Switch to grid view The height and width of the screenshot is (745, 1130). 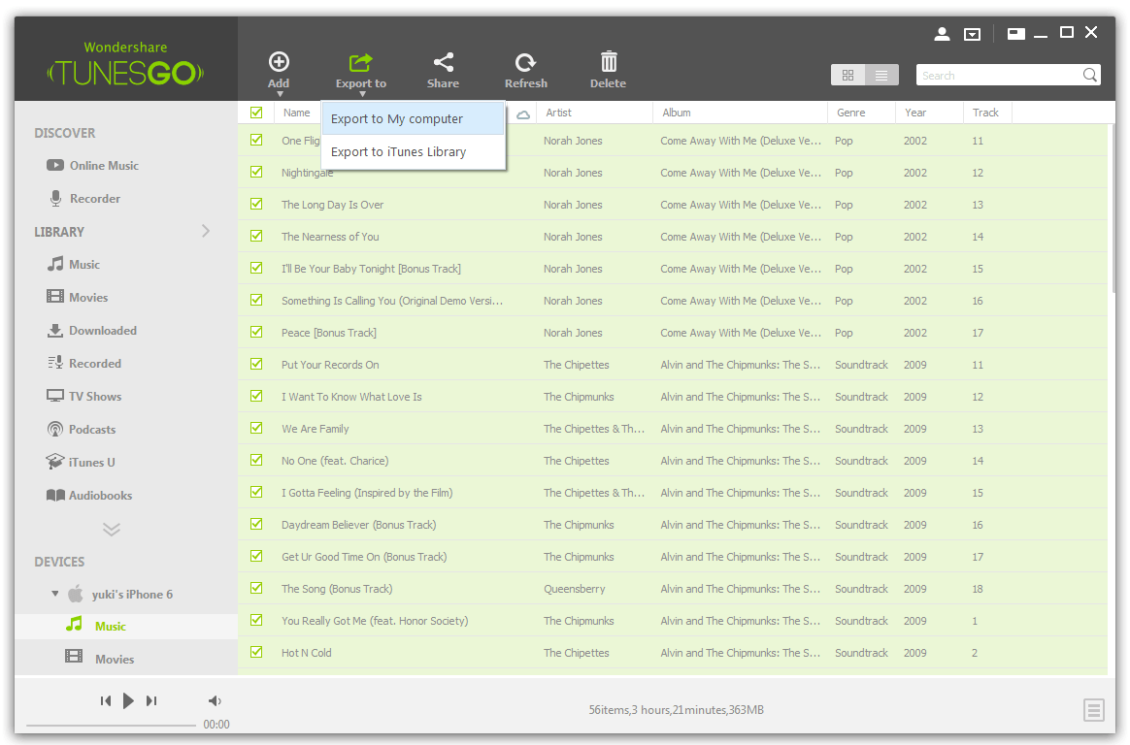click(x=848, y=75)
